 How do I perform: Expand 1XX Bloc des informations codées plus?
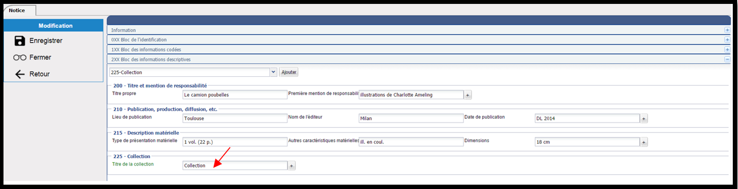(x=727, y=49)
